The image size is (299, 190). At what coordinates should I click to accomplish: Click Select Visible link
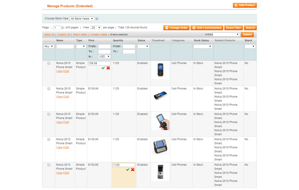80,34
